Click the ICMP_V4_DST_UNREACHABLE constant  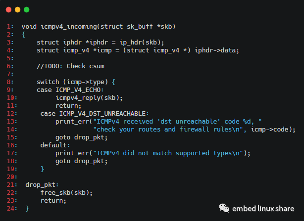tap(103, 114)
